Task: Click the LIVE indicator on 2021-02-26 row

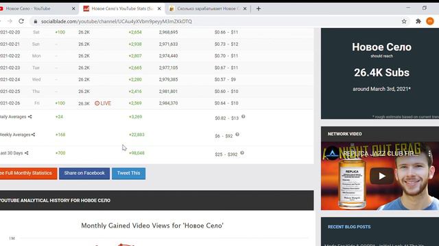Action: pos(103,103)
